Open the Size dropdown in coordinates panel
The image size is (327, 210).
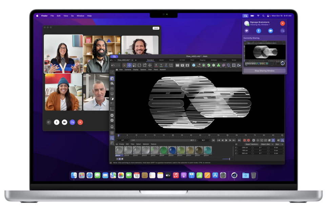pyautogui.click(x=278, y=144)
